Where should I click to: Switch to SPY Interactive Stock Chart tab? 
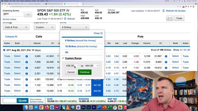coord(54,4)
